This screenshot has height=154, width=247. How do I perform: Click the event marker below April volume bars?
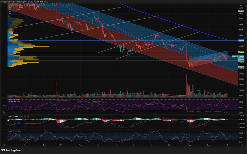tap(115, 96)
